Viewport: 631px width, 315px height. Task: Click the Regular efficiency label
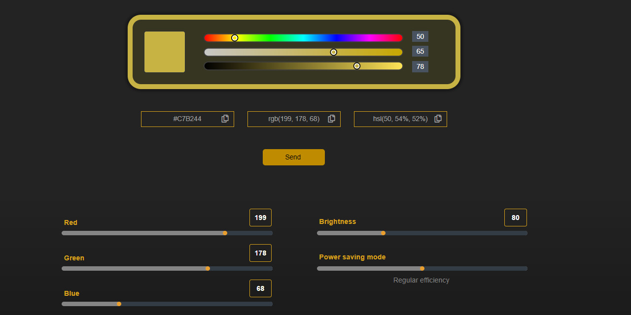[x=421, y=280]
